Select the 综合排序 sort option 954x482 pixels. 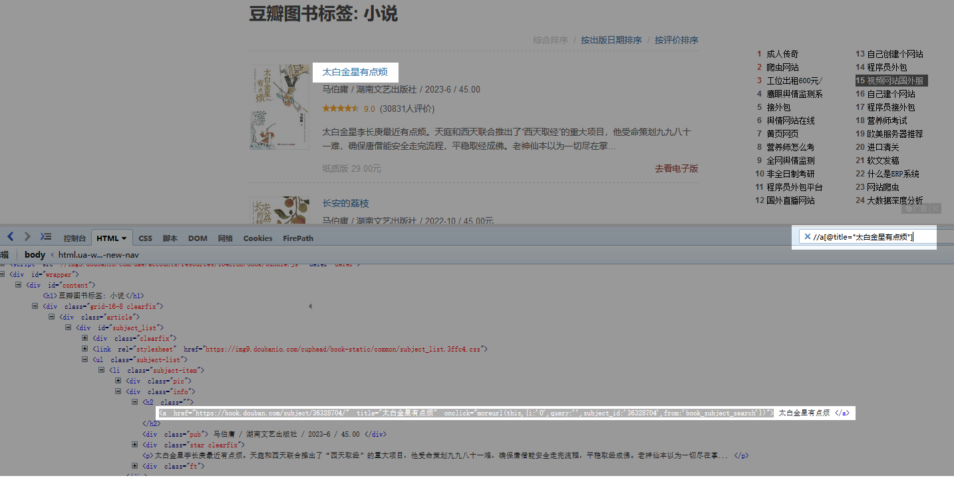[550, 40]
